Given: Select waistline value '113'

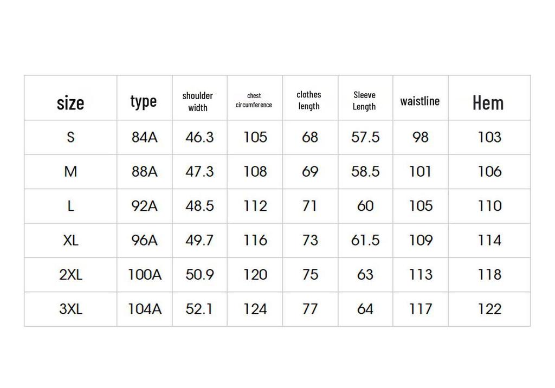Looking at the screenshot, I should (421, 275).
